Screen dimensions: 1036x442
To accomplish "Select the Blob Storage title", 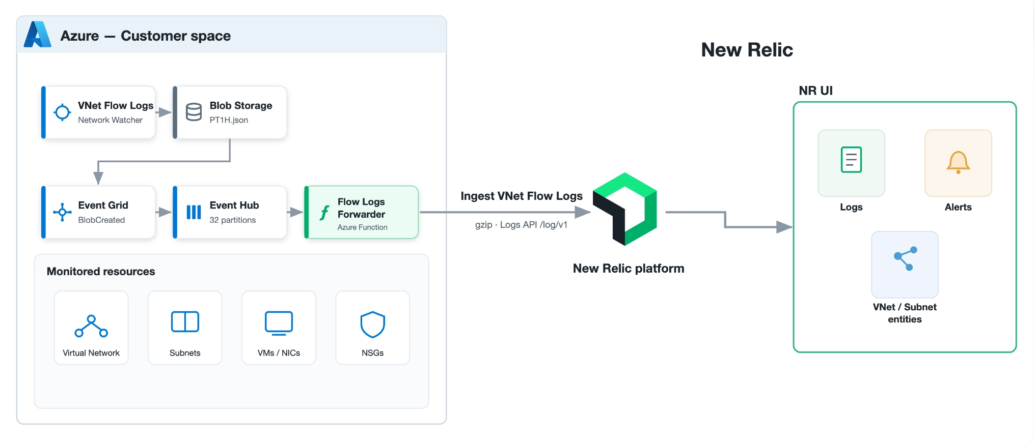I will (241, 105).
